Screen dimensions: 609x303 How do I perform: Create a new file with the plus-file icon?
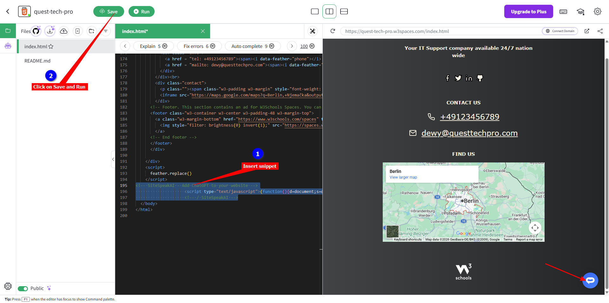click(77, 31)
